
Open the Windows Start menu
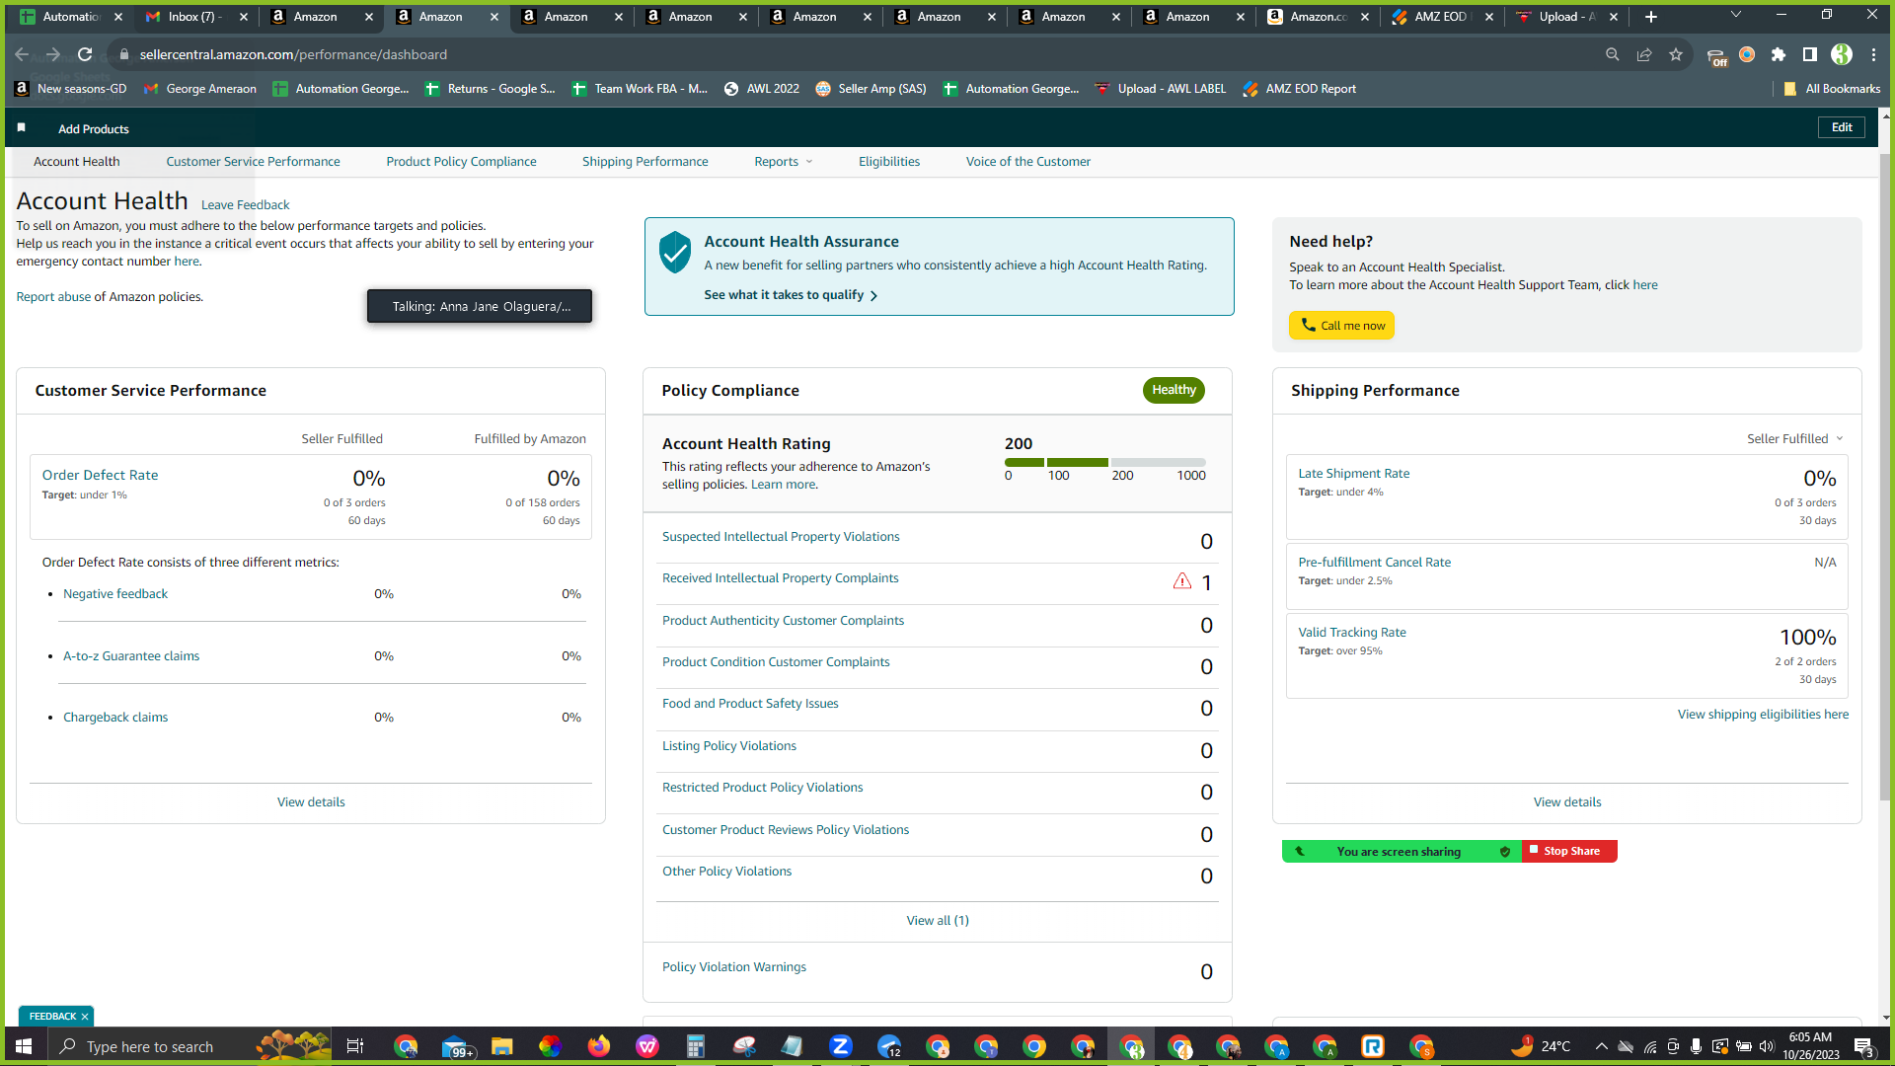[x=24, y=1046]
